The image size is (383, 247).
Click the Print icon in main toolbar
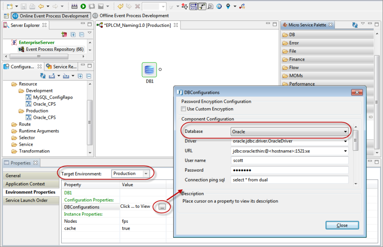[x=32, y=6]
